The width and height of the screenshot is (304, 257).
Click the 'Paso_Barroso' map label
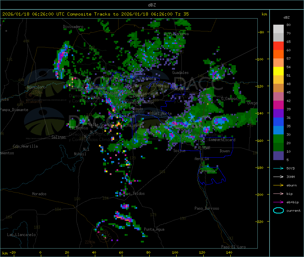(207, 208)
